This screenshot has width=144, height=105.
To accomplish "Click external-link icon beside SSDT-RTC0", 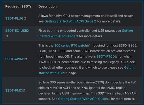I will point(116,57).
